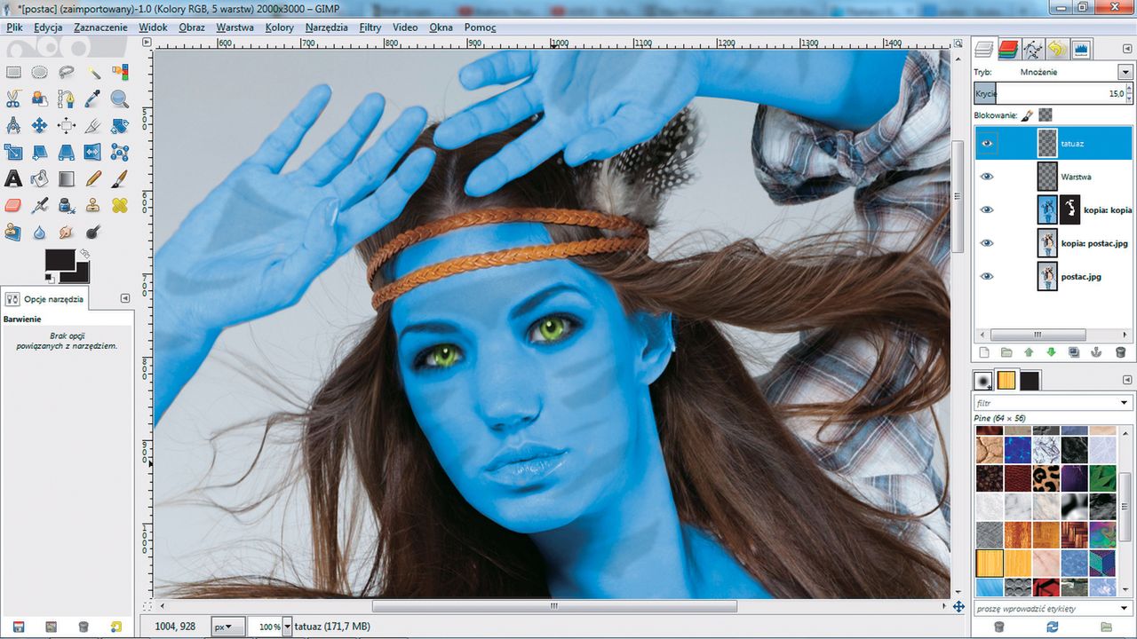Image resolution: width=1137 pixels, height=639 pixels.
Task: Toggle lock pixels brush icon
Action: click(x=1027, y=115)
